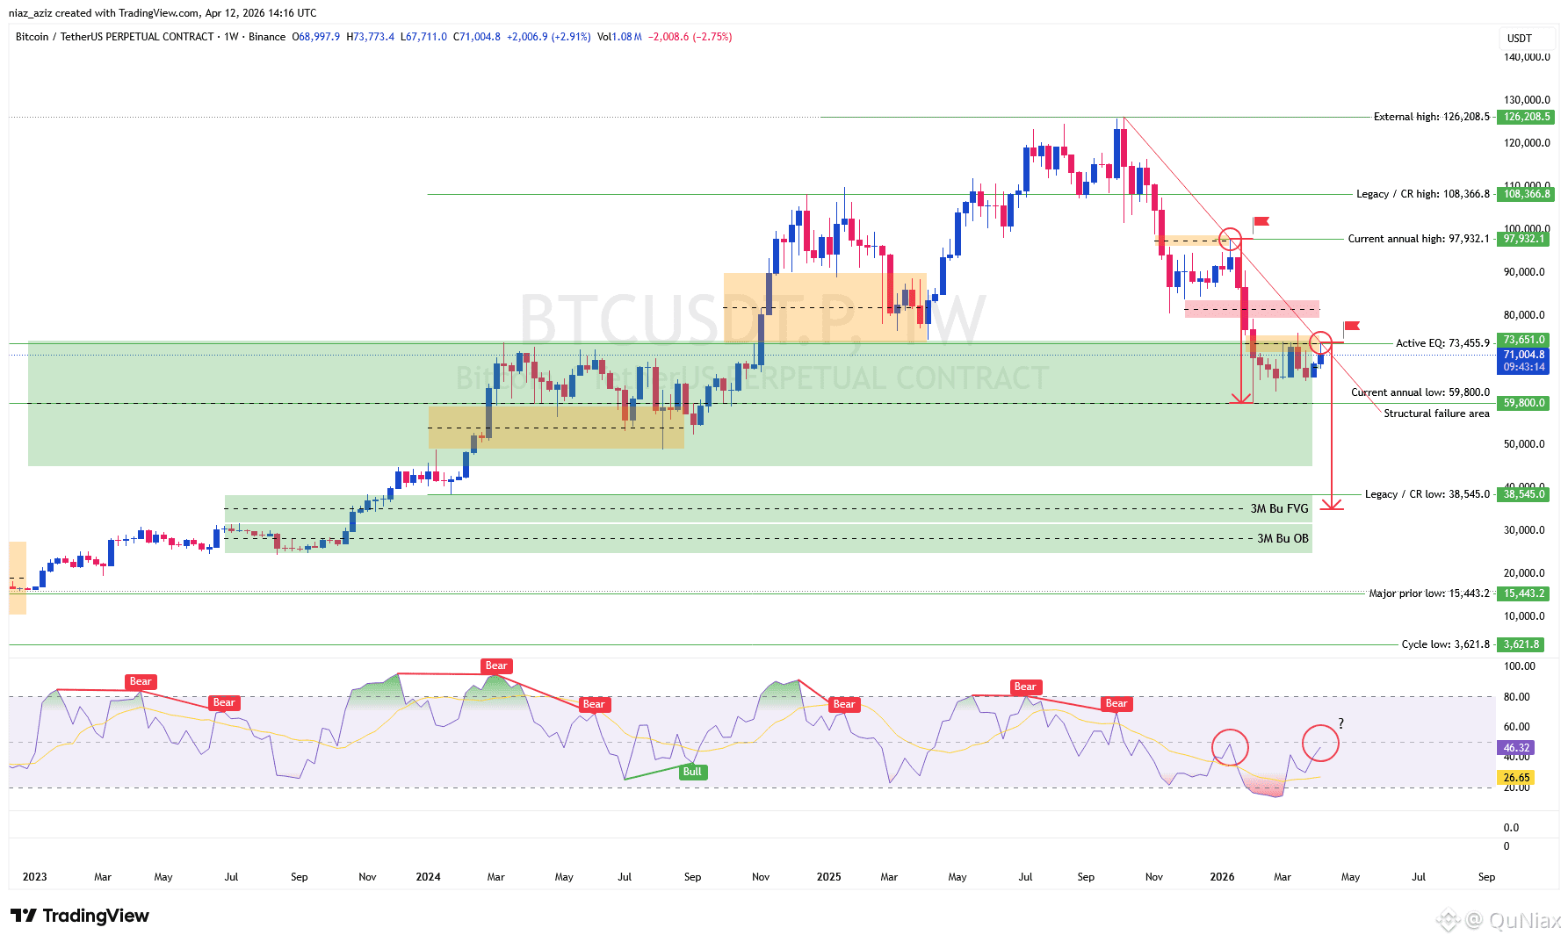Click the close price C71,004.8

click(477, 37)
